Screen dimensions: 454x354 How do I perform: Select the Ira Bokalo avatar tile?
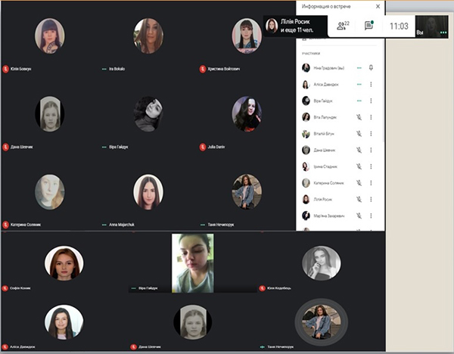148,36
